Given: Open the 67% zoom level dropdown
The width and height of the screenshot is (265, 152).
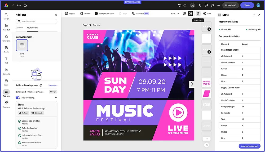Looking at the screenshot, I should click(x=175, y=14).
